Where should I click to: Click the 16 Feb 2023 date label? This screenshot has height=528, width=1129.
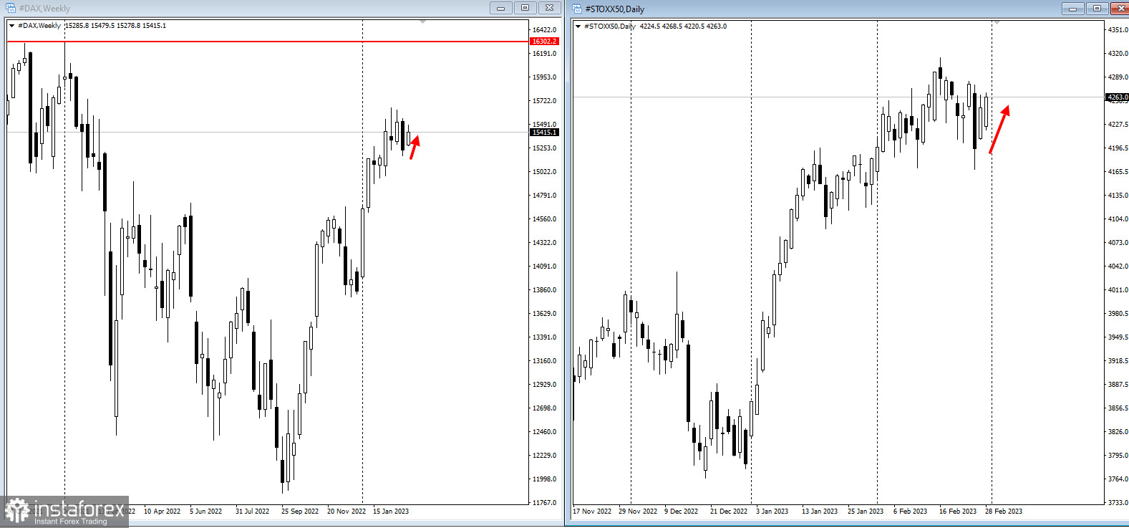tap(958, 512)
